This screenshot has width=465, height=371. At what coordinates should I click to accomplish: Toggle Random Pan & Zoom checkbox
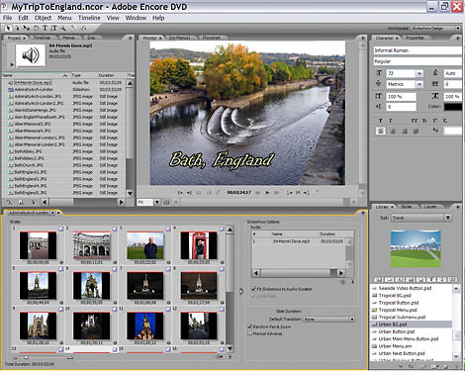[250, 326]
